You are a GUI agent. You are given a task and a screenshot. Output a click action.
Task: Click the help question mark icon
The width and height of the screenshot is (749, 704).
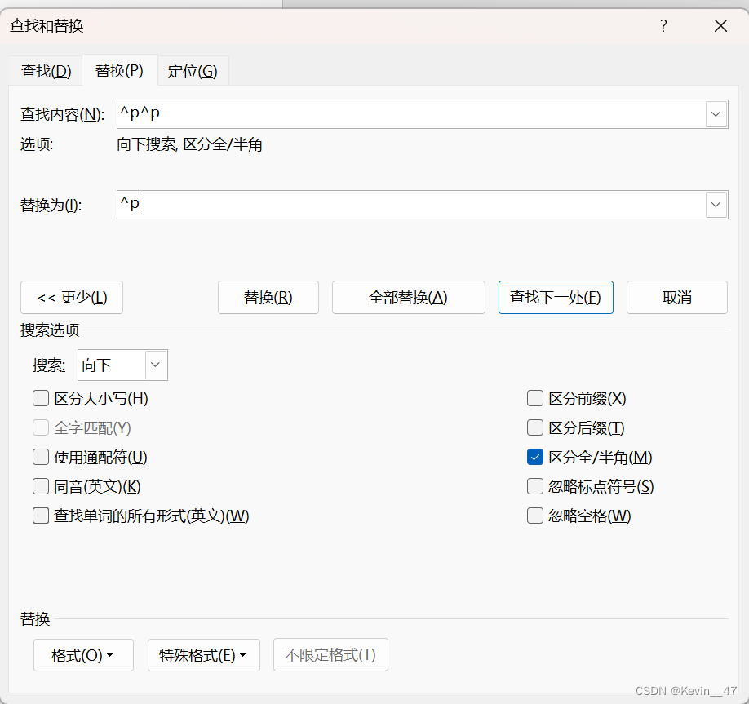tap(663, 26)
